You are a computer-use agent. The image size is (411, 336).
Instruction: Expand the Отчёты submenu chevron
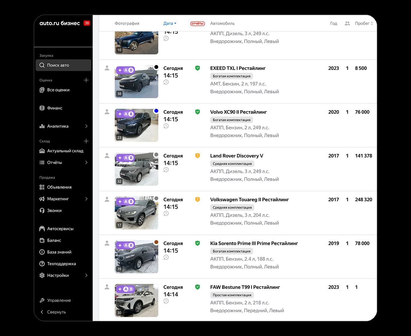click(x=86, y=163)
